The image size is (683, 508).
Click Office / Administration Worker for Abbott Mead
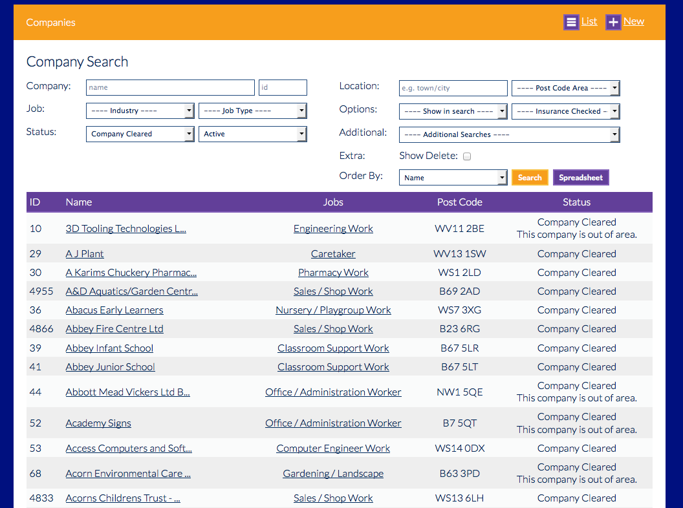tap(333, 392)
